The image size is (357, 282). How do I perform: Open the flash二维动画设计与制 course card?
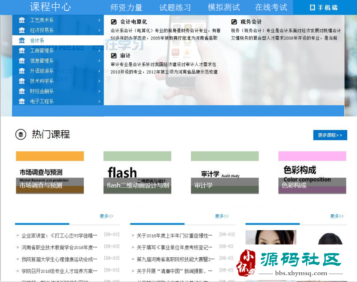(x=137, y=173)
